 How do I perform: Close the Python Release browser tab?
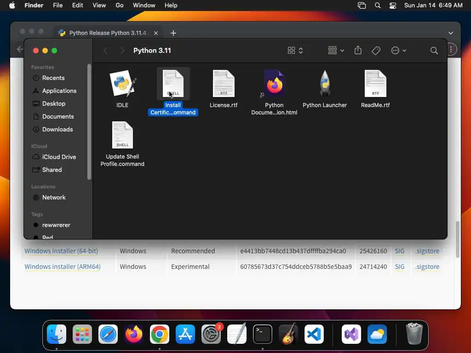(x=155, y=33)
